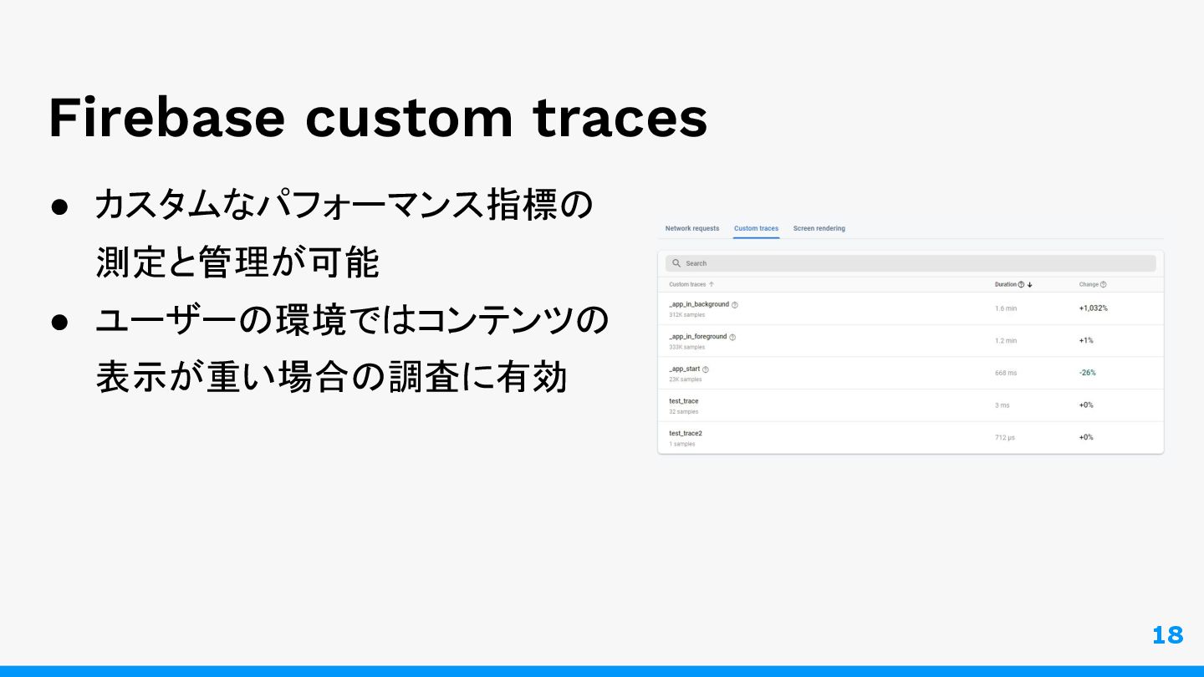The image size is (1204, 677).
Task: Click the 1.6 min duration value
Action: coord(1006,308)
